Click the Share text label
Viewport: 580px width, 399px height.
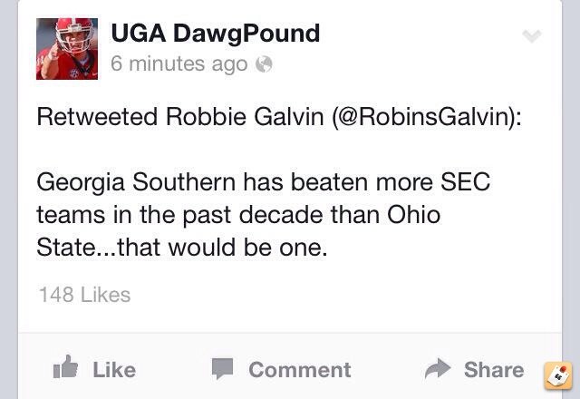pyautogui.click(x=494, y=370)
